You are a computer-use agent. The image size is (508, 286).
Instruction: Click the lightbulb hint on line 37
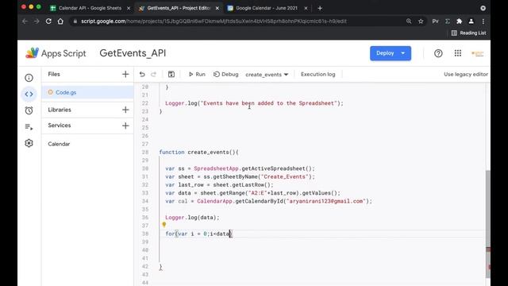point(164,224)
